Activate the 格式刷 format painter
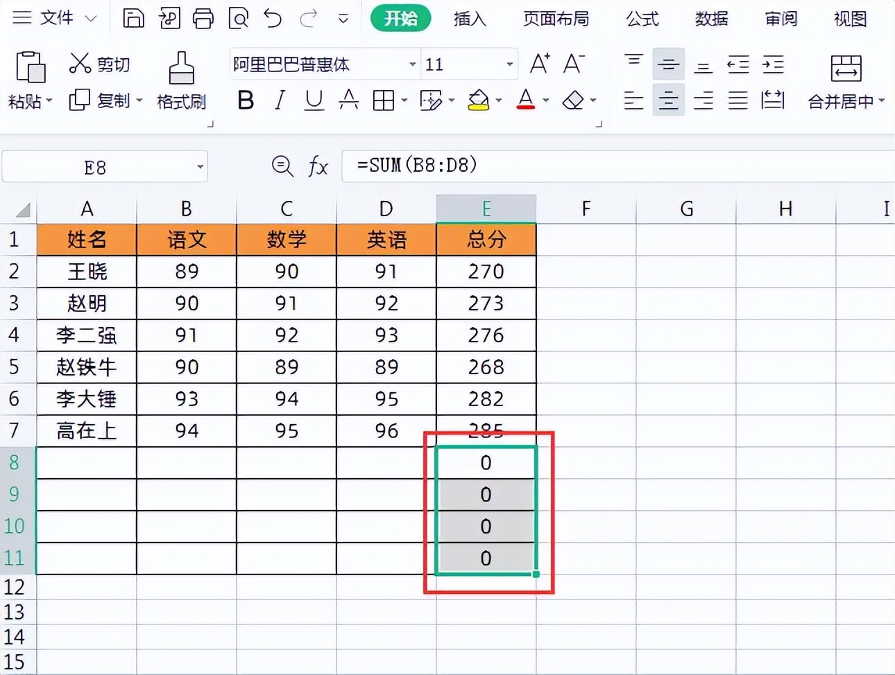 [182, 81]
